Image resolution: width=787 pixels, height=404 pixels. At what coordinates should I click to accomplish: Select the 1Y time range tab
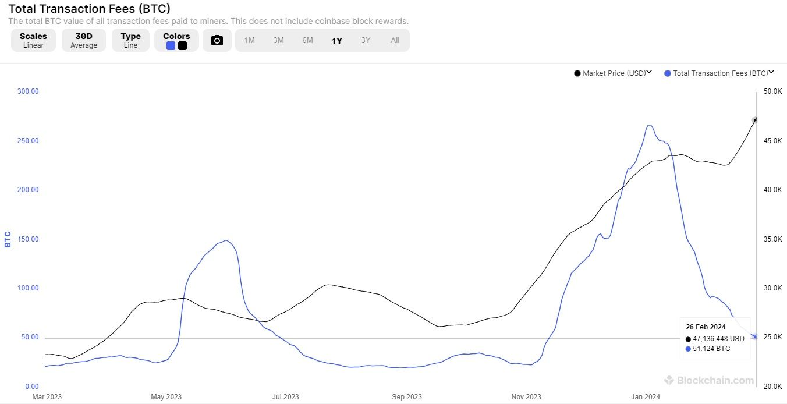point(336,40)
